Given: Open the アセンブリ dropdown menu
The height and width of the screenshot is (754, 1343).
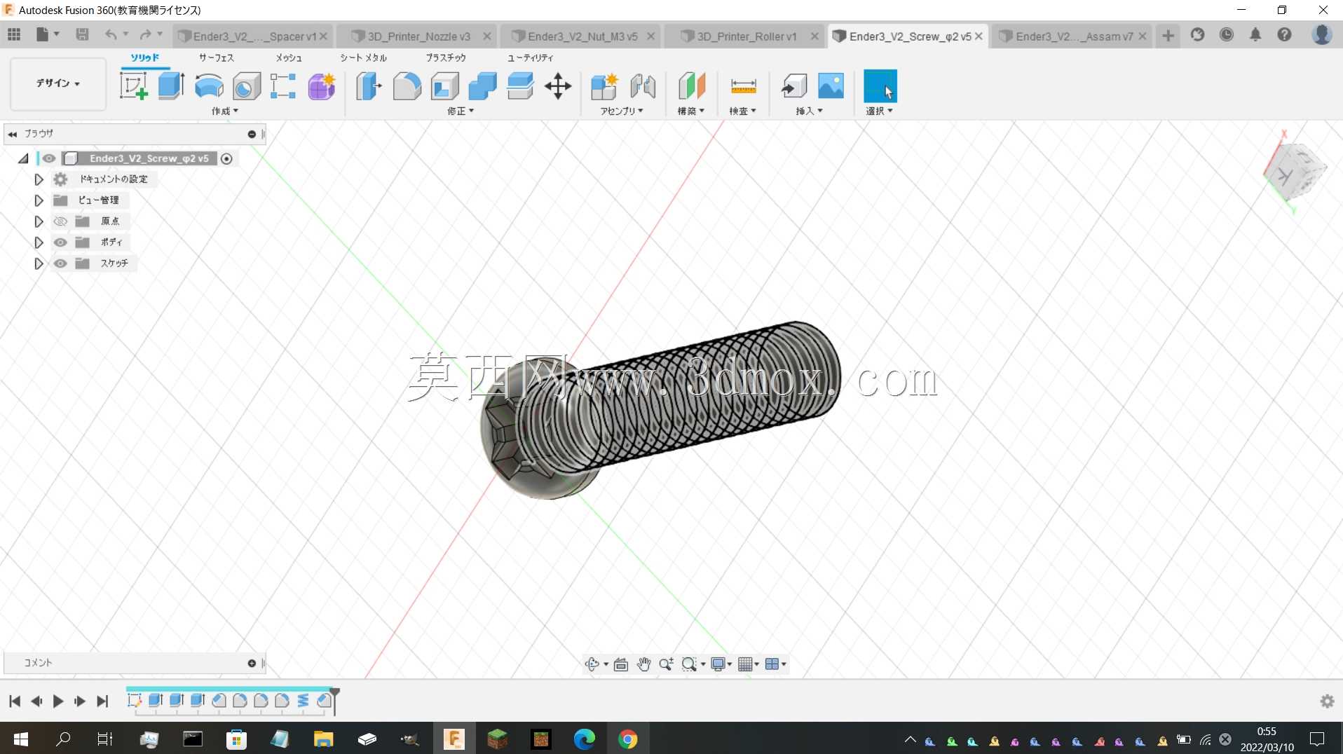Looking at the screenshot, I should coord(621,111).
